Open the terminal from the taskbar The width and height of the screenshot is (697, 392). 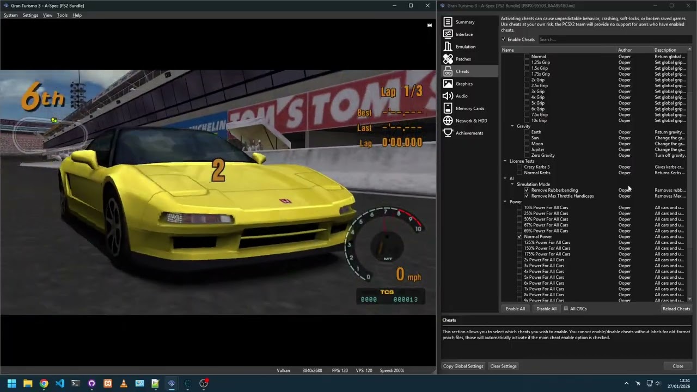[76, 383]
